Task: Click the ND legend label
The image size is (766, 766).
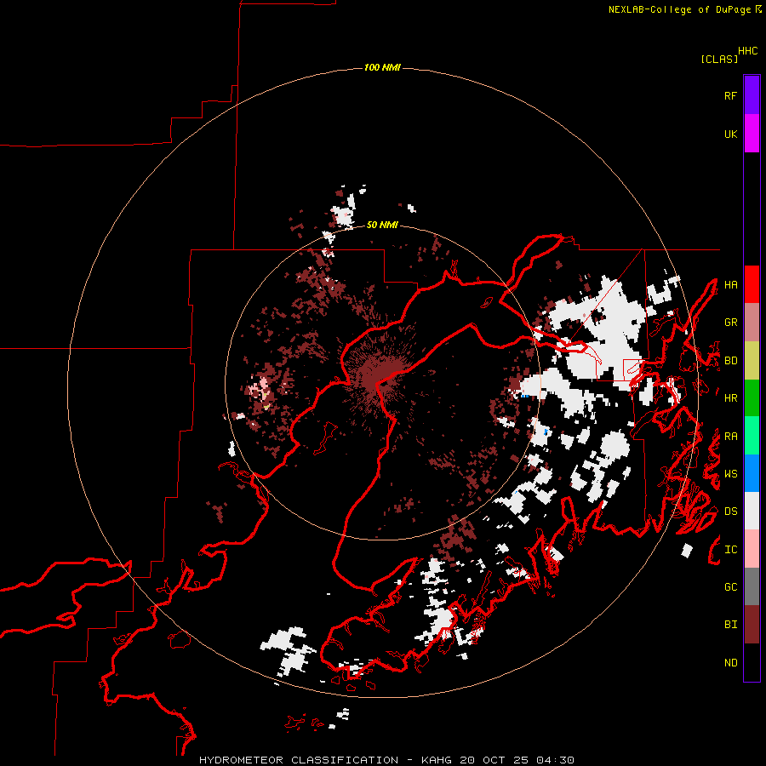Action: [730, 663]
